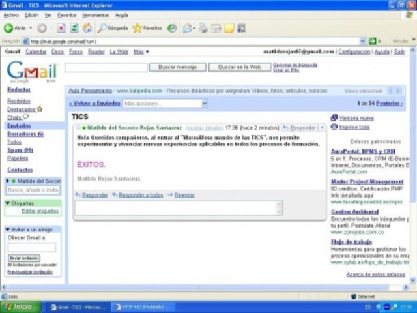Open the Spam folder
The image size is (417, 313).
click(x=20, y=151)
